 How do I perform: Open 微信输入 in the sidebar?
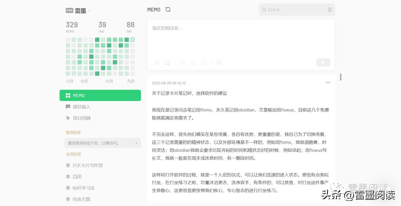coord(81,107)
